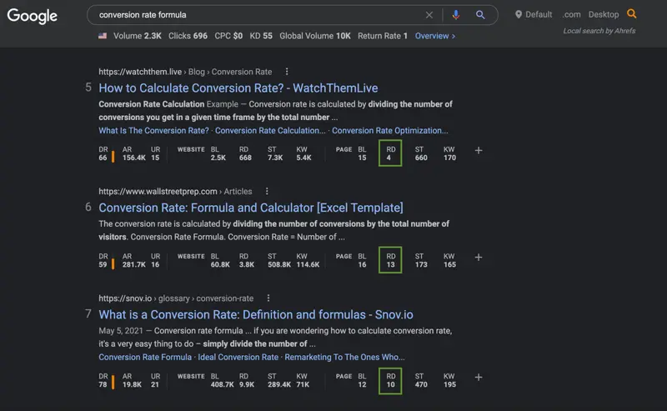The height and width of the screenshot is (411, 667).
Task: Click the DR 66 value for WatchThemLive
Action: [103, 158]
